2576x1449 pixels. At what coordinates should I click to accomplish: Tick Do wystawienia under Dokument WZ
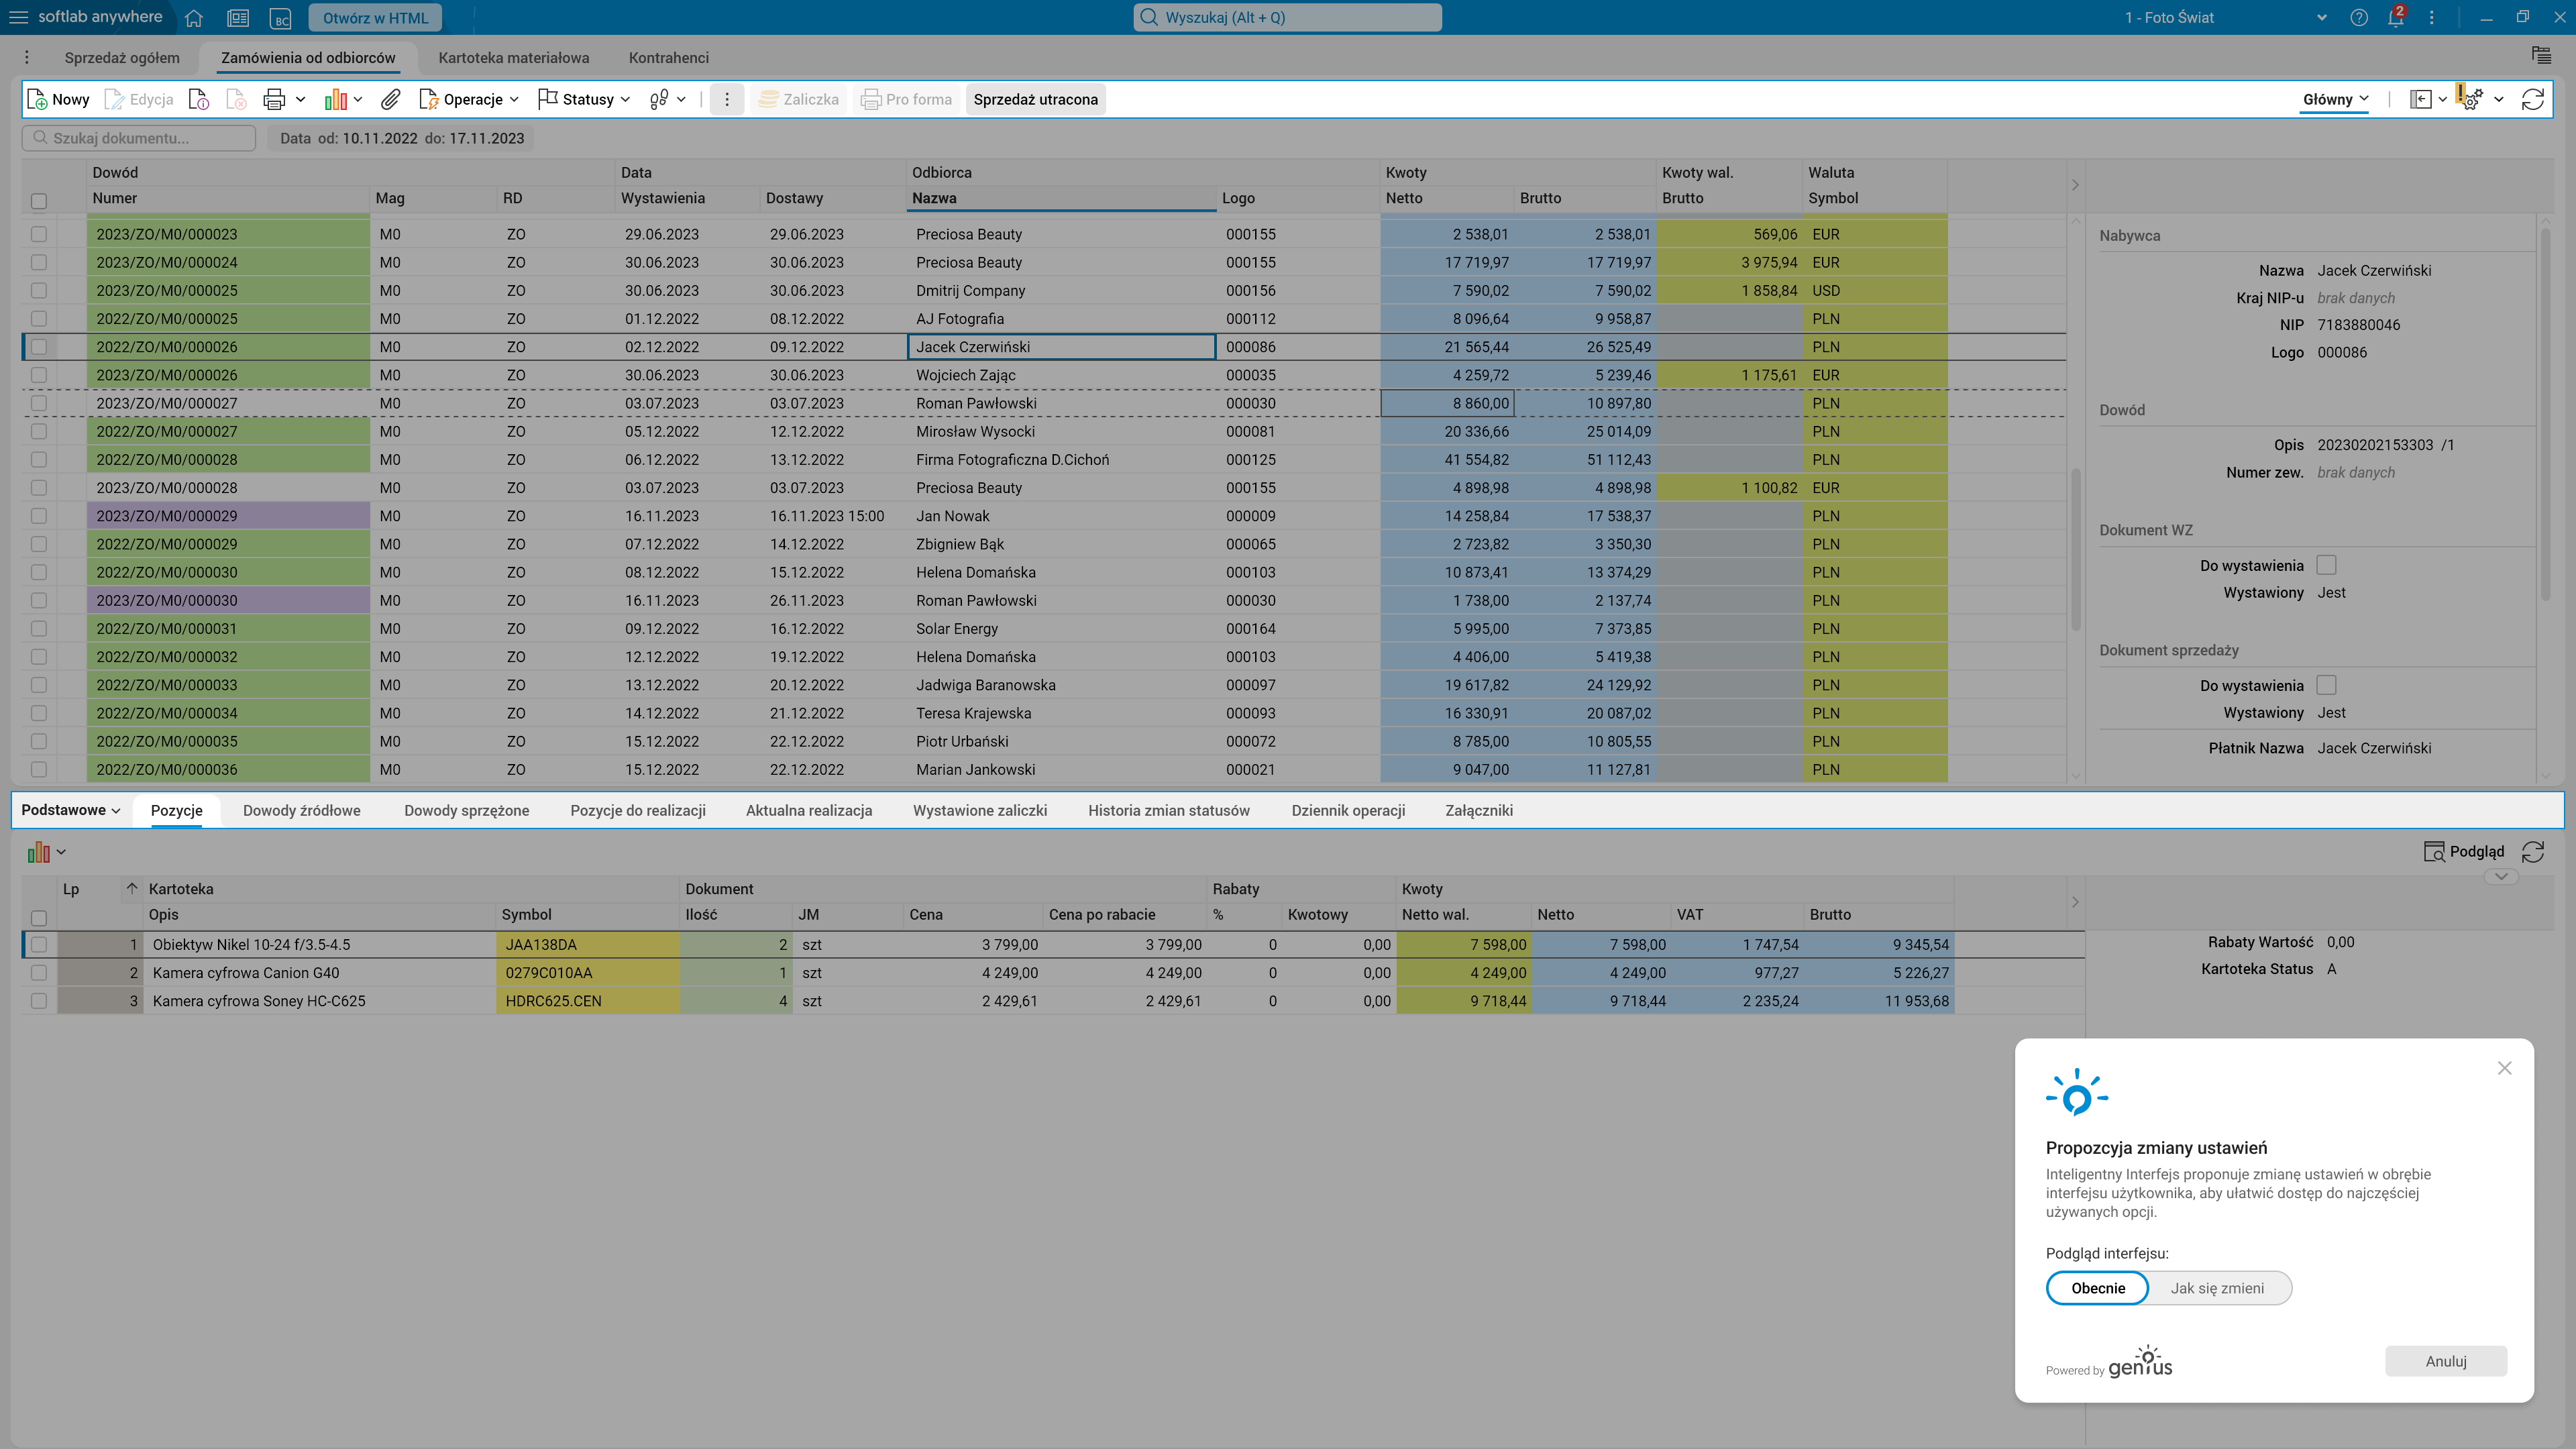pos(2327,565)
